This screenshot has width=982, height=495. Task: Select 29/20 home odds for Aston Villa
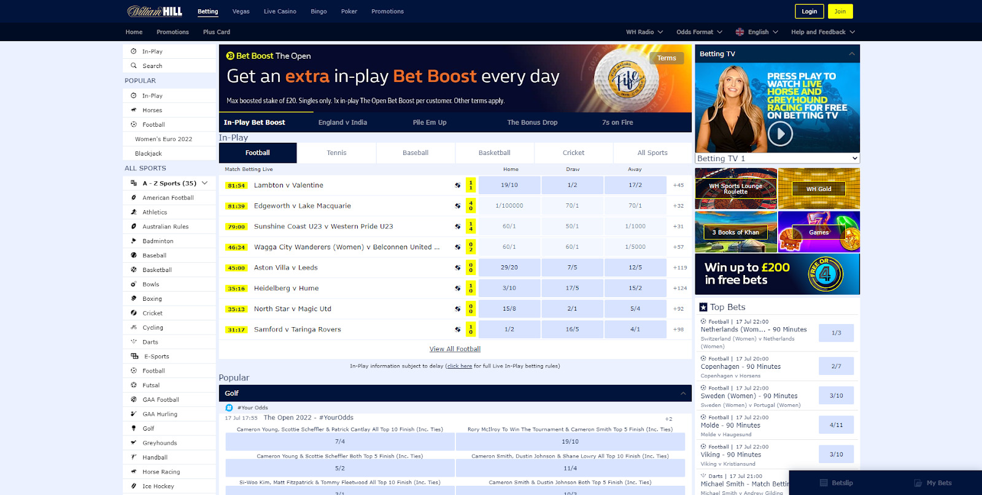tap(509, 268)
